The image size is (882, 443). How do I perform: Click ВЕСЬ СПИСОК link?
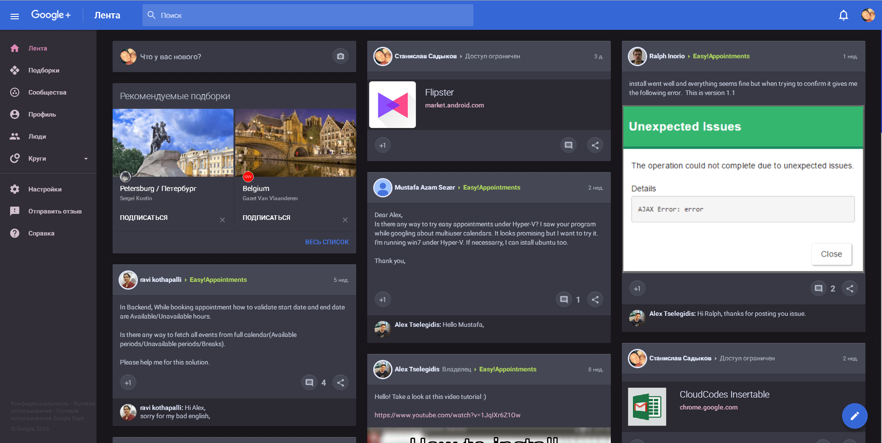click(x=327, y=242)
